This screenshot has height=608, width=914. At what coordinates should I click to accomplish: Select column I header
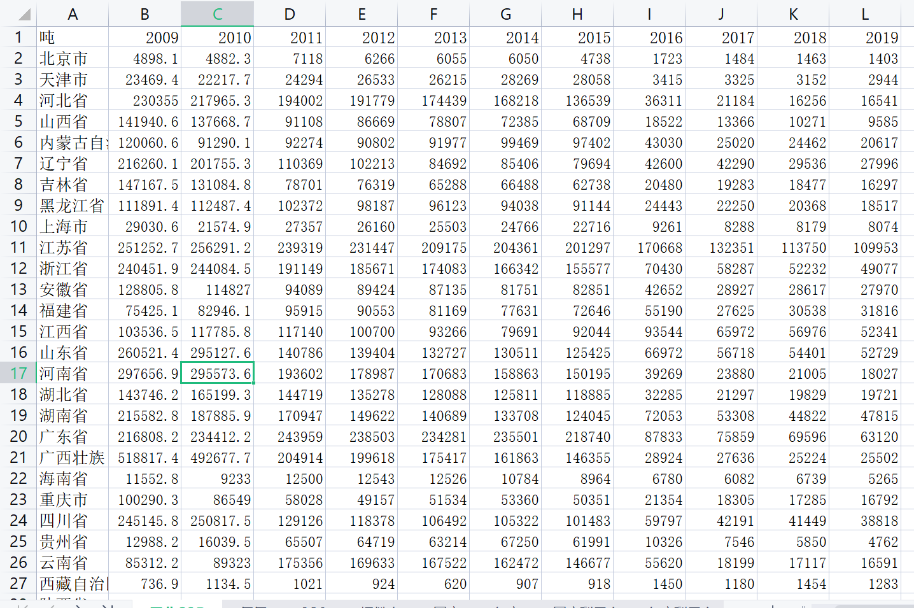[x=649, y=14]
